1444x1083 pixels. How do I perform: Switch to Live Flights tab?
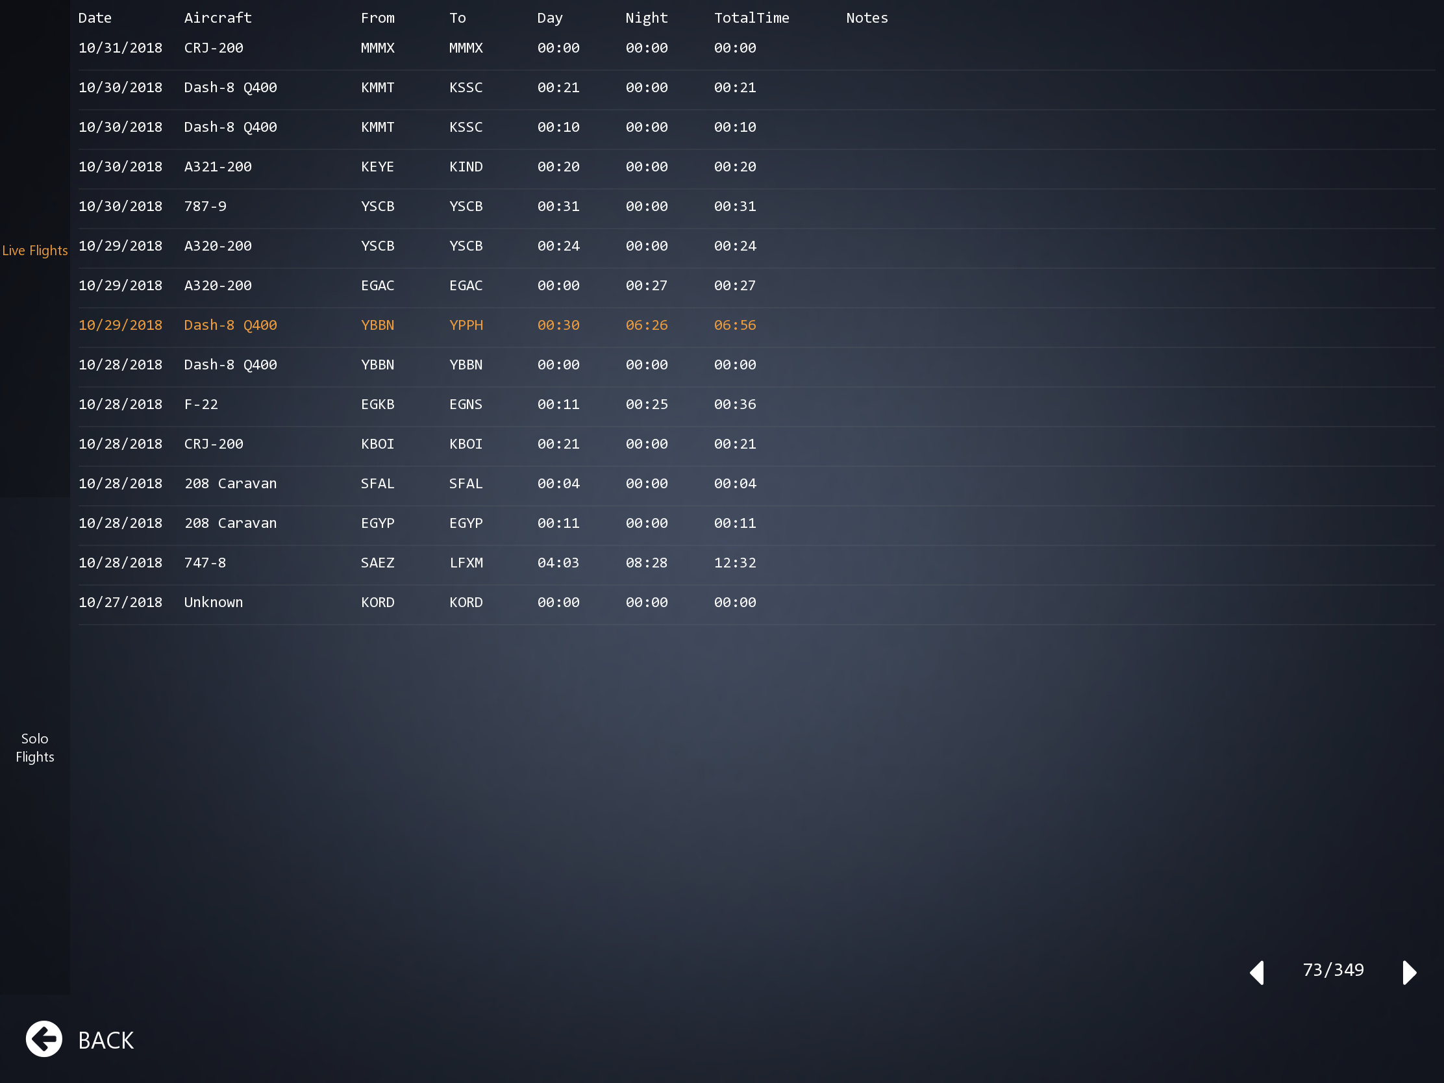pyautogui.click(x=34, y=251)
